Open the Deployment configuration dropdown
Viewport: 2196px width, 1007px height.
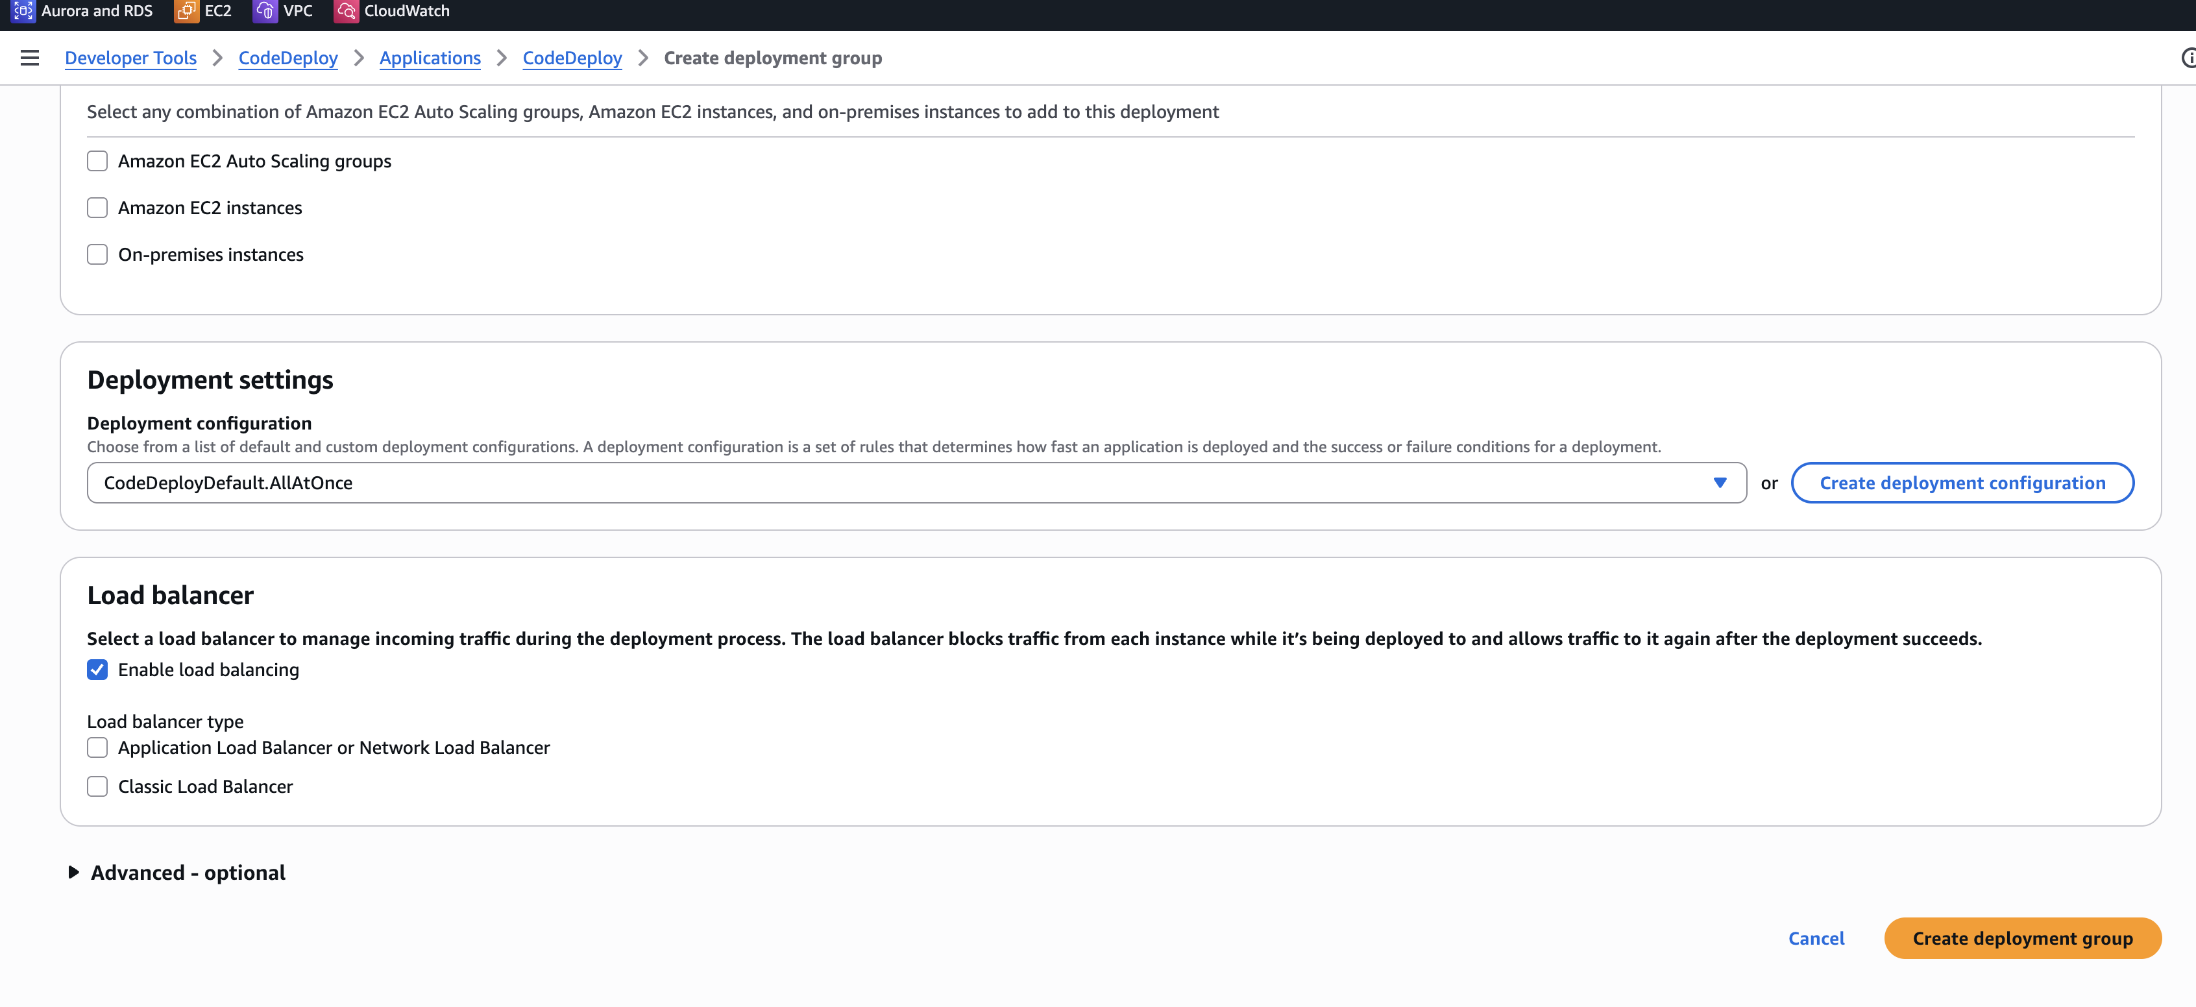916,483
